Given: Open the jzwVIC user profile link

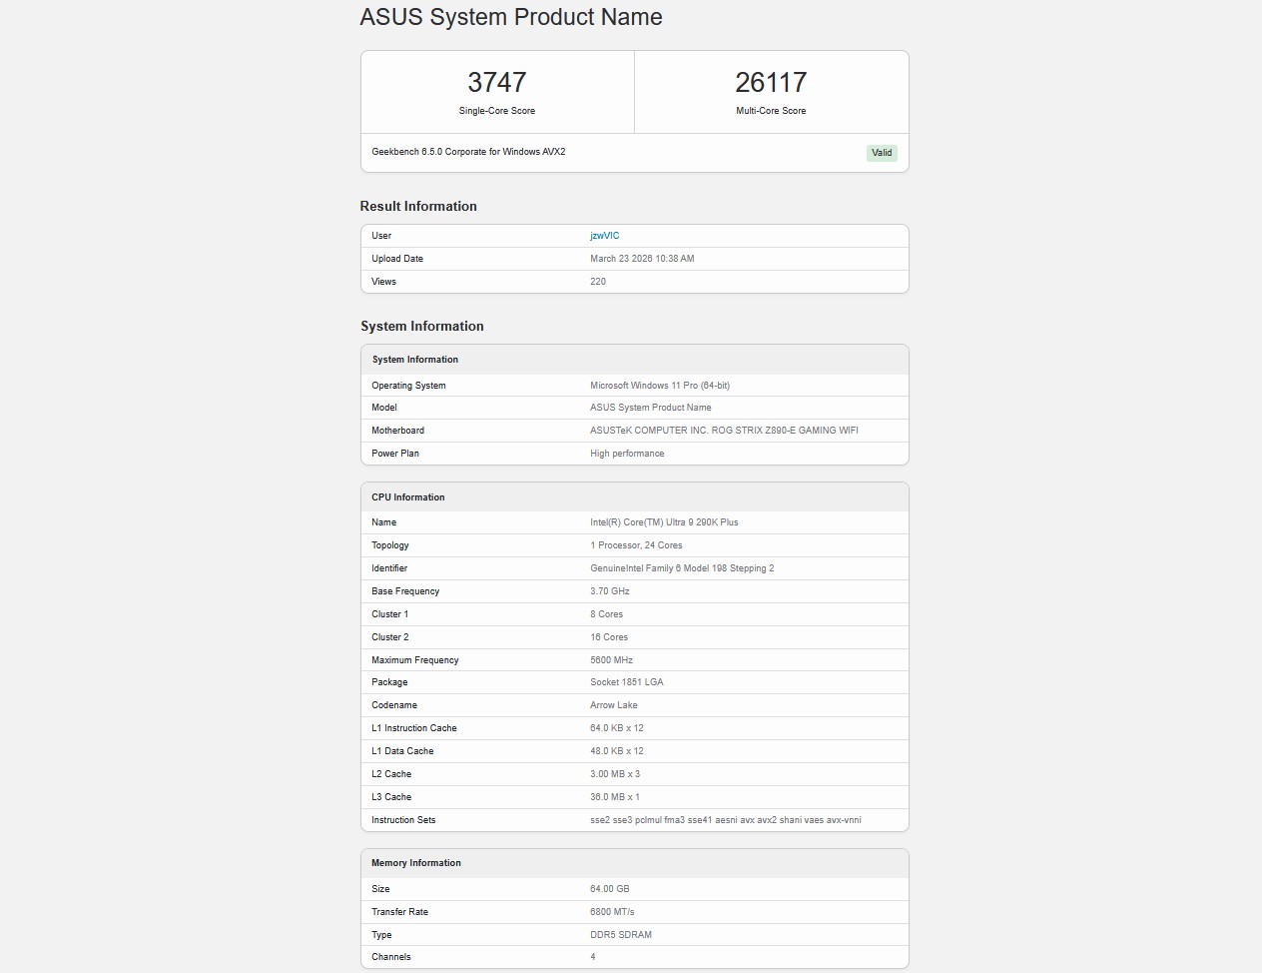Looking at the screenshot, I should pyautogui.click(x=605, y=235).
